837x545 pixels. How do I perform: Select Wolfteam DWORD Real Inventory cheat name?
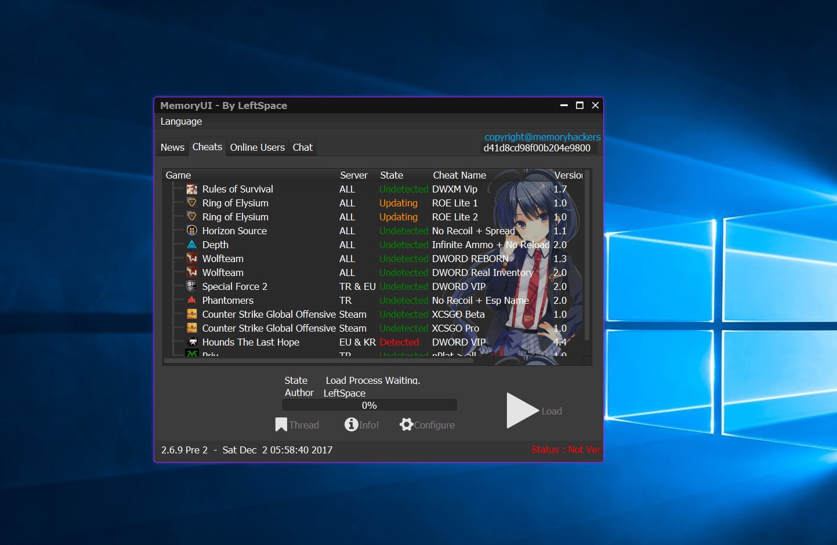[x=483, y=272]
